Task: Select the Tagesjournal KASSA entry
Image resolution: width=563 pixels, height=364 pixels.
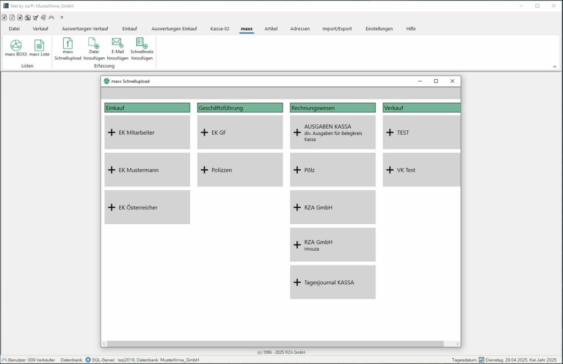Action: (333, 282)
